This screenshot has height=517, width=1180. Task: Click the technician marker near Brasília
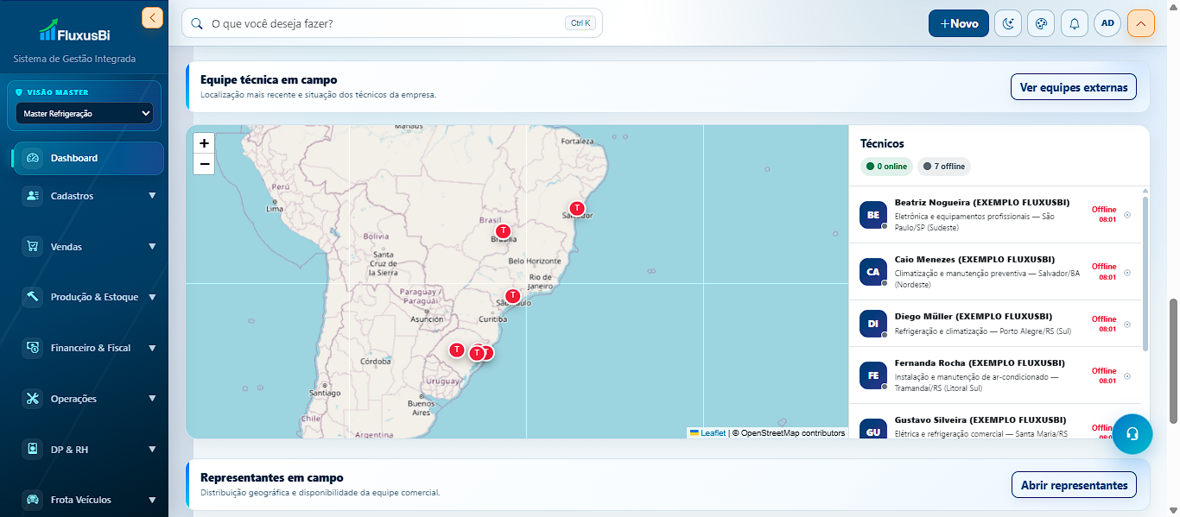pyautogui.click(x=503, y=231)
